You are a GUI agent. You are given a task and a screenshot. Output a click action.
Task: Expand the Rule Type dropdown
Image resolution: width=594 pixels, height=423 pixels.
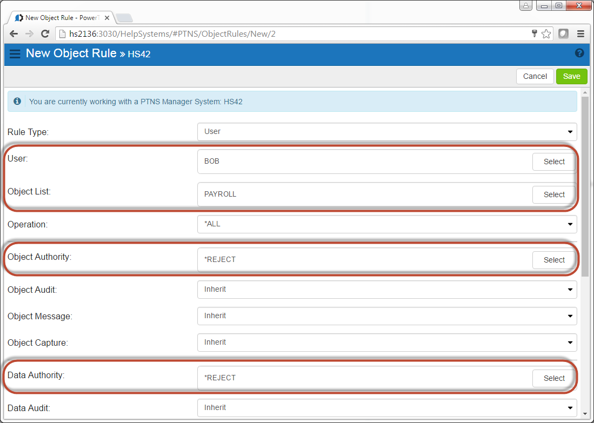point(386,131)
